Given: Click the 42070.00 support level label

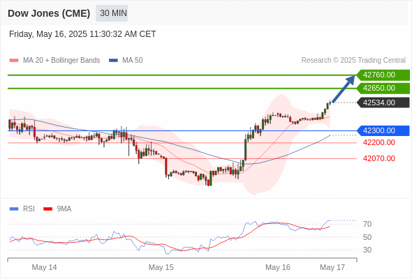Looking at the screenshot, I should click(x=379, y=158).
